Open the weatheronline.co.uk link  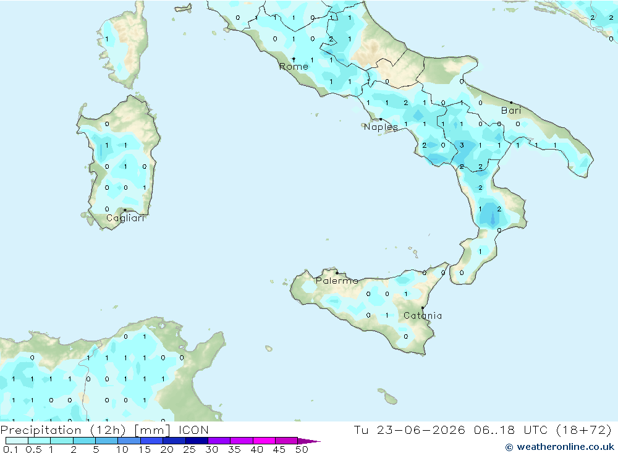560,447
